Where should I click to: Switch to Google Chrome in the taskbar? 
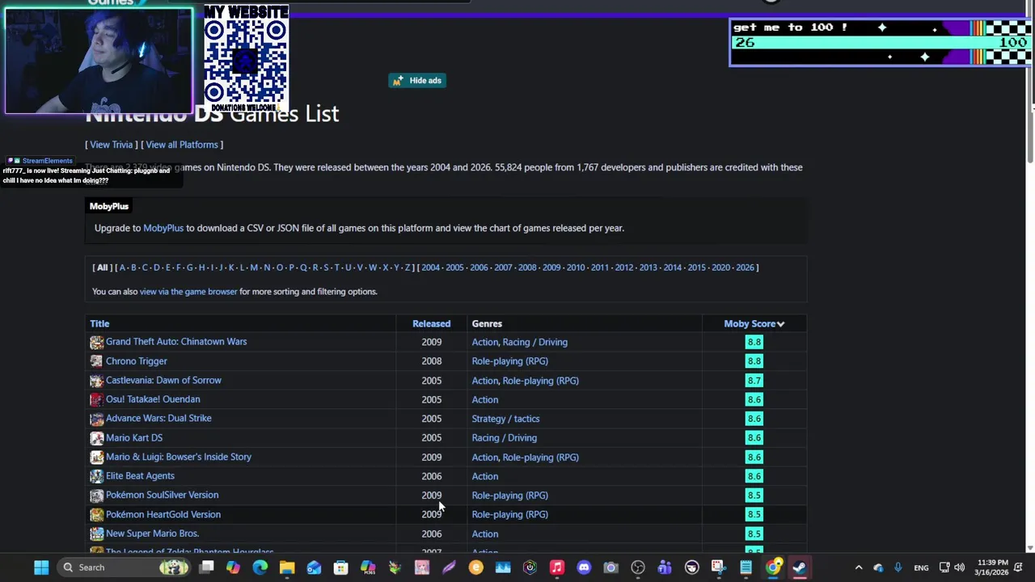tap(773, 567)
